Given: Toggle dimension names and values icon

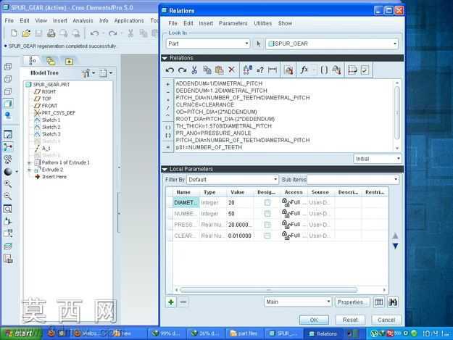Looking at the screenshot, I should coord(248,70).
